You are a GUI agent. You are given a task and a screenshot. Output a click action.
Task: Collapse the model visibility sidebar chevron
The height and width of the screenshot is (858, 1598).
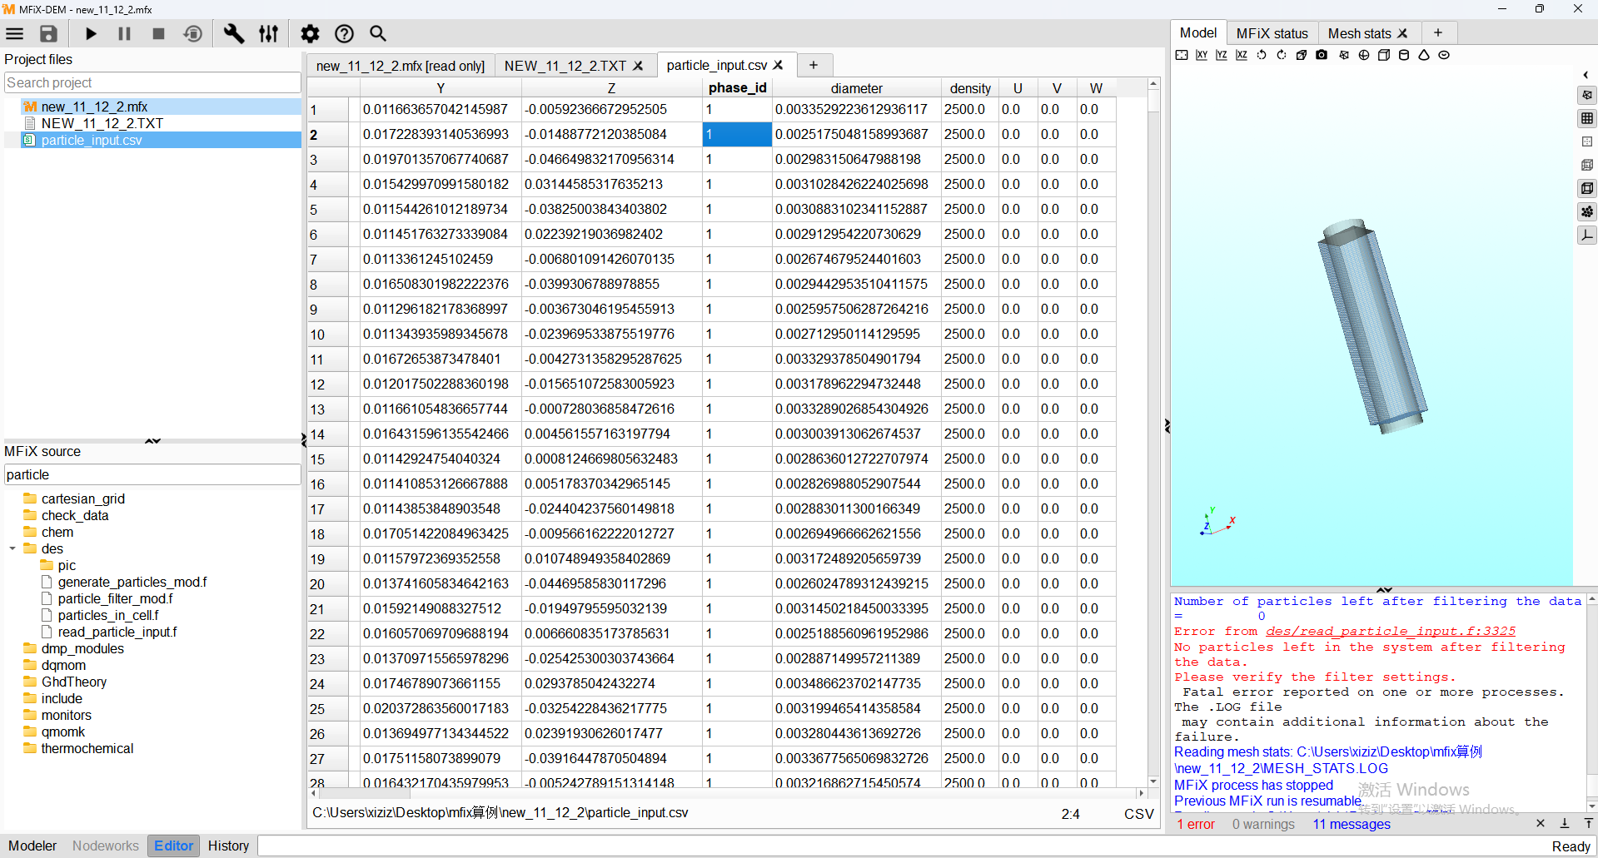click(1586, 75)
